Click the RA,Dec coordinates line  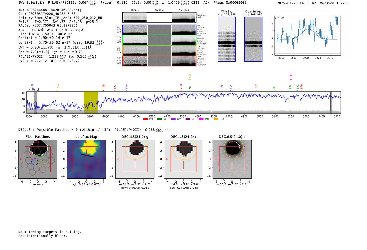[x=48, y=25]
